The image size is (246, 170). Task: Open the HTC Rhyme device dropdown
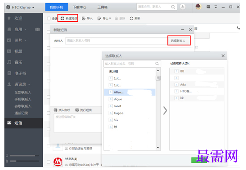(x=20, y=8)
